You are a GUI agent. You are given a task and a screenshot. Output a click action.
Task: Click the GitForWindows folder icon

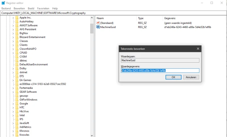tap(17, 100)
